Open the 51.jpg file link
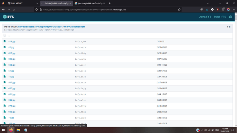 [x=12, y=70]
